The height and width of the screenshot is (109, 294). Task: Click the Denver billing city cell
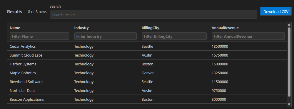[174, 73]
